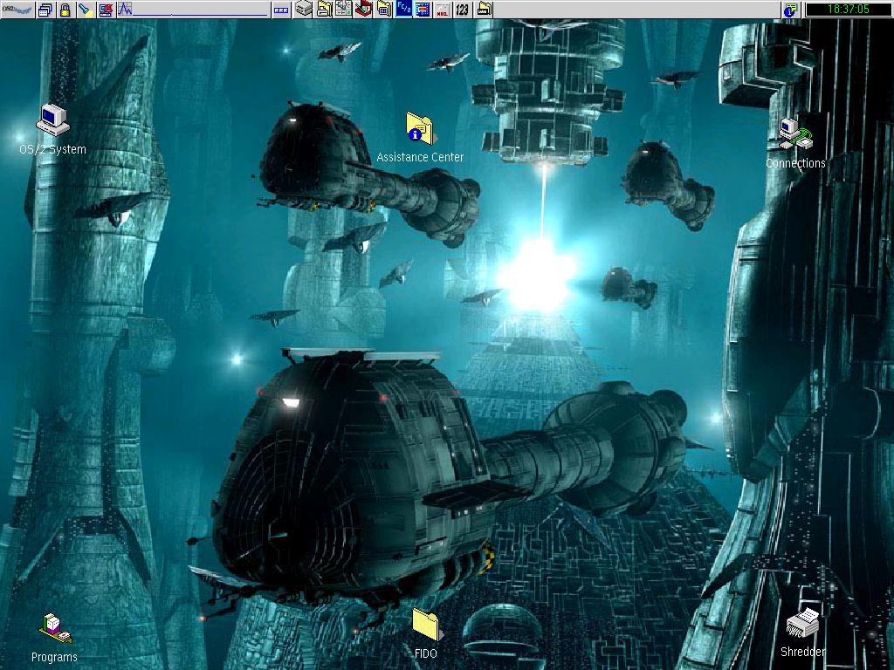Open the folder with window icon in the tray
This screenshot has width=894, height=670.
point(384,9)
